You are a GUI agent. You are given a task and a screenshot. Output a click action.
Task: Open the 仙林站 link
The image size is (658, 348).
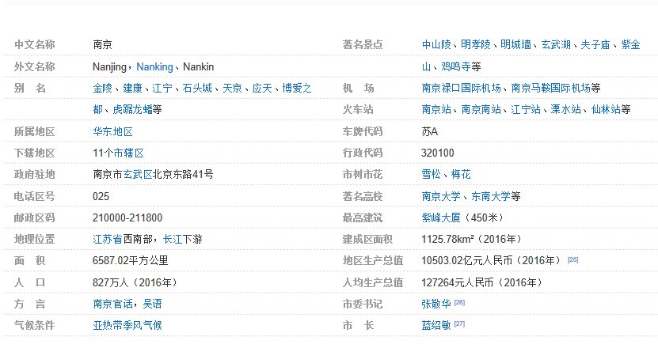click(x=606, y=109)
